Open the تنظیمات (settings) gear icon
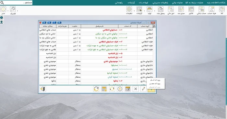 129,9
